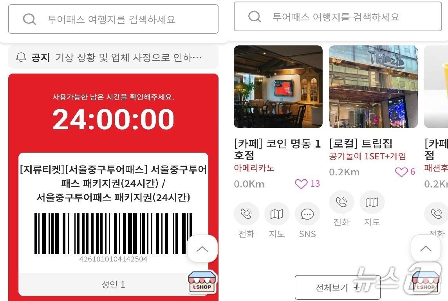Open the [카페] 코인 명동 1호점 title link
This screenshot has height=301, width=448.
[277, 149]
